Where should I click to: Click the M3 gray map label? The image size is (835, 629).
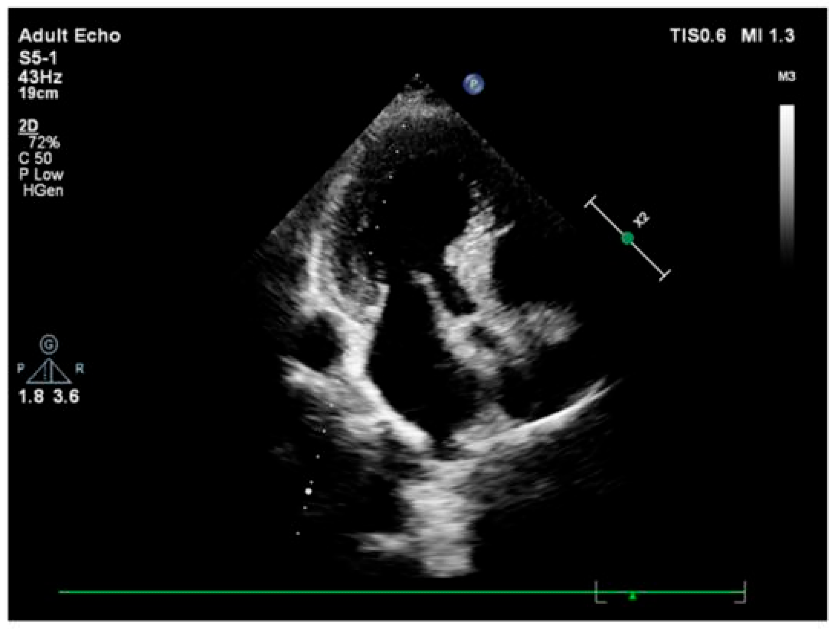(787, 77)
